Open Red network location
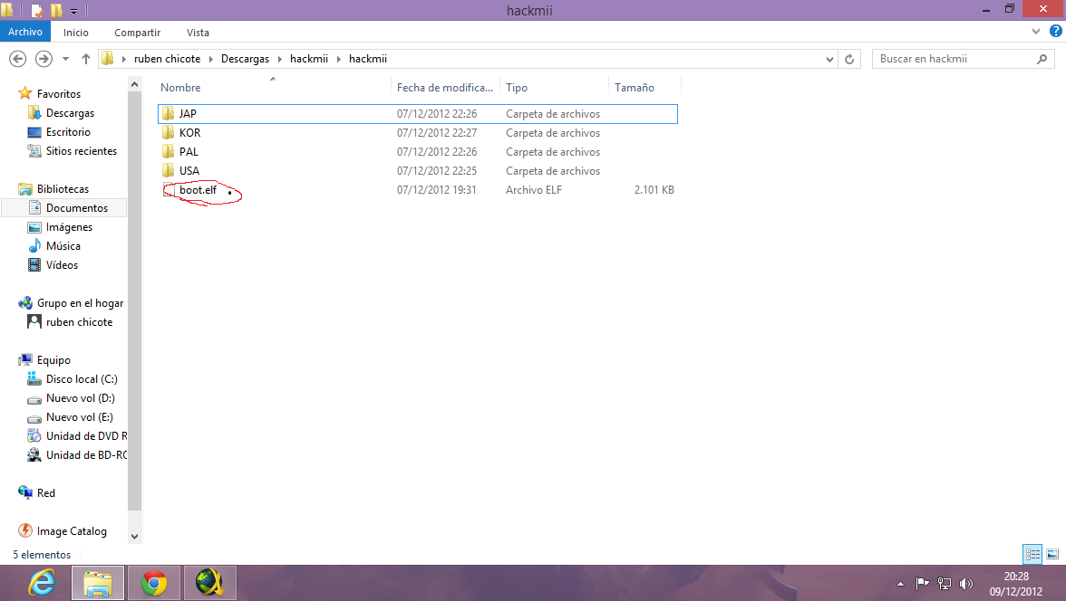1066x601 pixels. [45, 493]
